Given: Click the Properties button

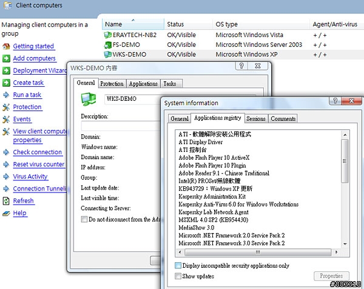Looking at the screenshot, I should pyautogui.click(x=331, y=276).
